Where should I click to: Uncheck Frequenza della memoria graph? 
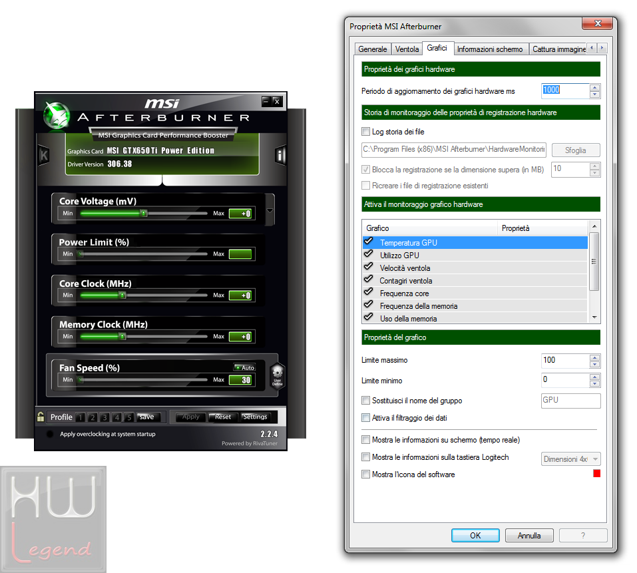pyautogui.click(x=369, y=305)
